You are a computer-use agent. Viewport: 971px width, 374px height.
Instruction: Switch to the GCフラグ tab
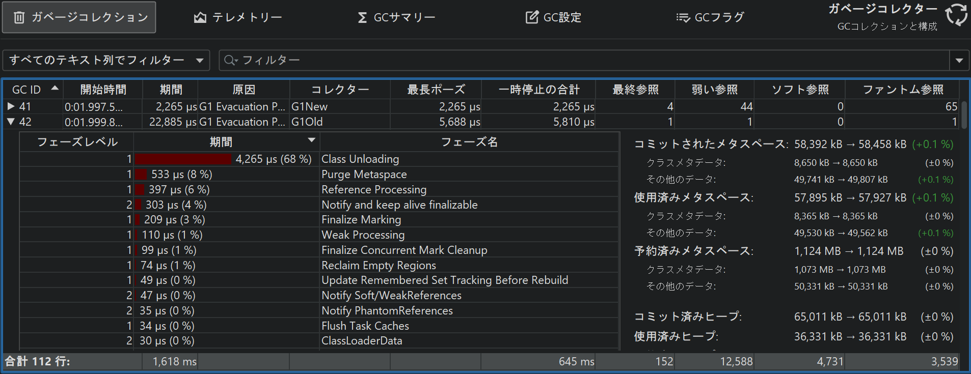click(711, 18)
